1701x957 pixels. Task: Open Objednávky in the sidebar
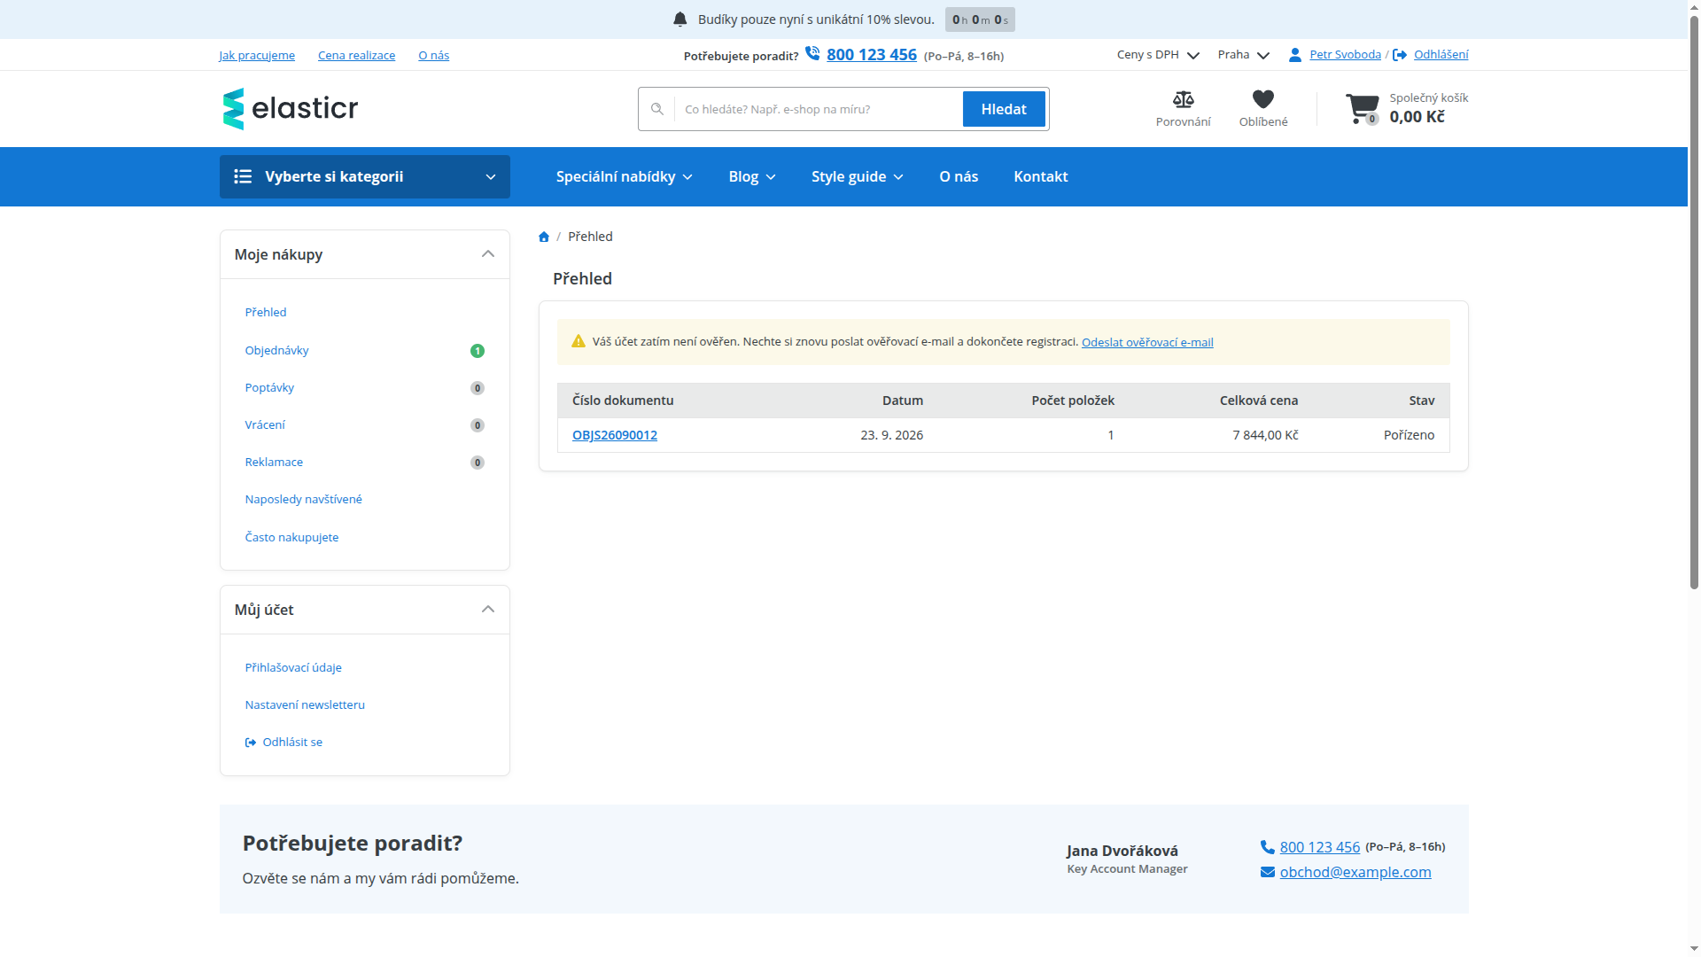click(277, 350)
